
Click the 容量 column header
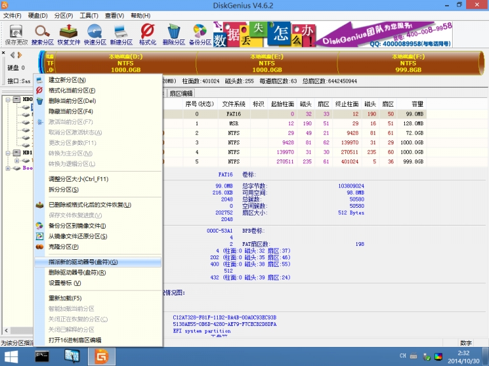coord(412,104)
